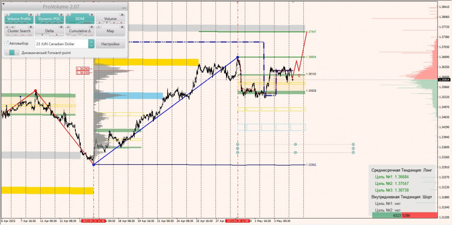Uncheck the Автовыбор checkbox
Image resolution: width=452 pixels, height=225 pixels.
click(7, 44)
